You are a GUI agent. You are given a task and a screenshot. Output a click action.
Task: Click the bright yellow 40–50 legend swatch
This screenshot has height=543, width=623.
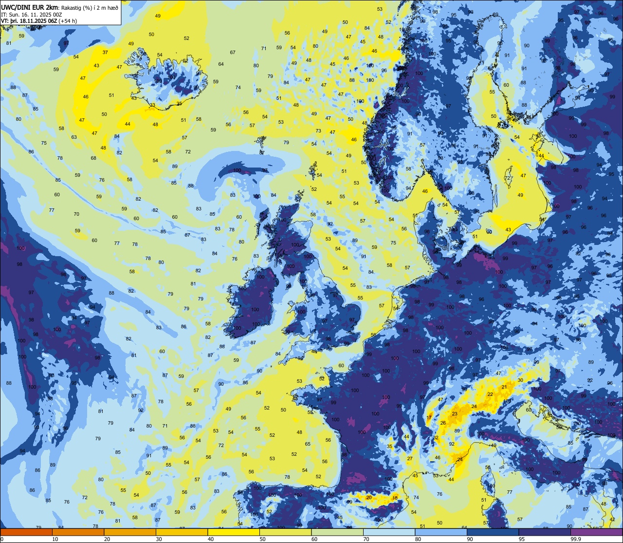point(234,532)
